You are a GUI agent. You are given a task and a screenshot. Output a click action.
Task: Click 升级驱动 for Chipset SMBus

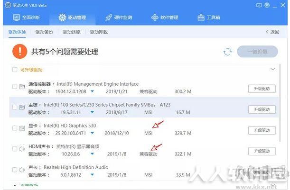[x=262, y=109]
